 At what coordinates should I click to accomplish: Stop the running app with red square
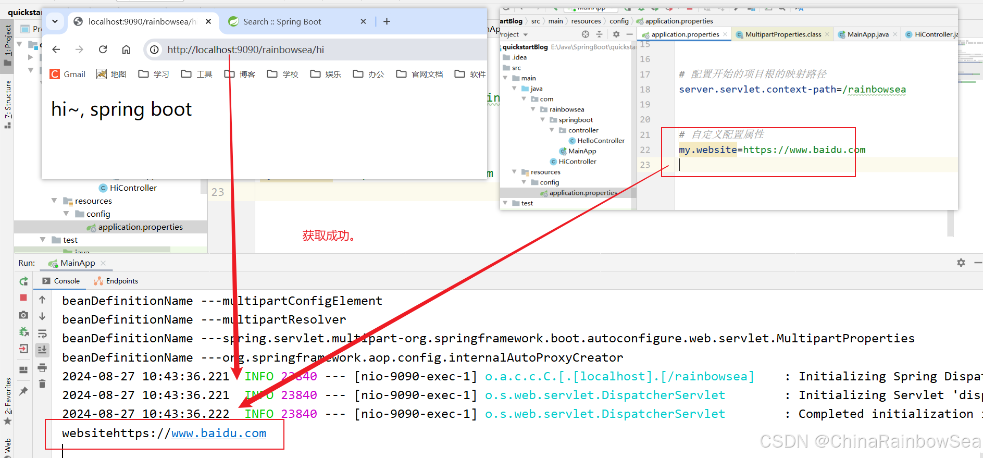pyautogui.click(x=23, y=298)
